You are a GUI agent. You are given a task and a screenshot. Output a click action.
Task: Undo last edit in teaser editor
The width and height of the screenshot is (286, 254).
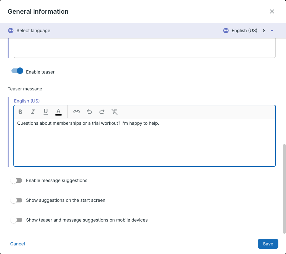point(89,112)
